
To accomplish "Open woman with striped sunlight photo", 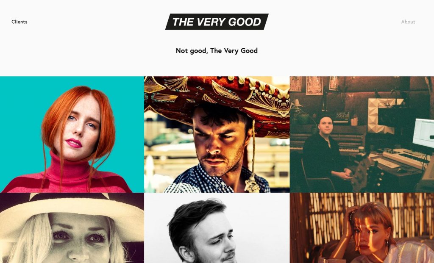I will pyautogui.click(x=362, y=228).
